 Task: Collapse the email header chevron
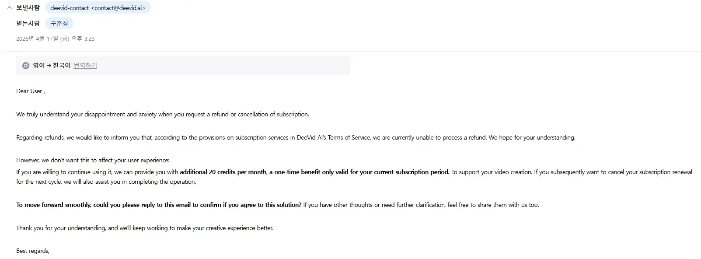[9, 8]
